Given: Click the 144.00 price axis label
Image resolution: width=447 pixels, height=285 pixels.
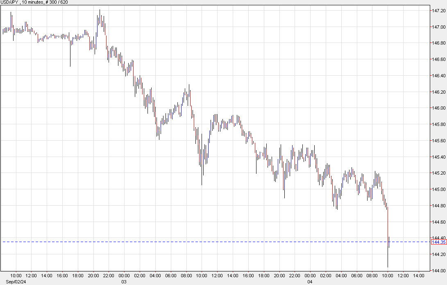Looking at the screenshot, I should pos(438,271).
